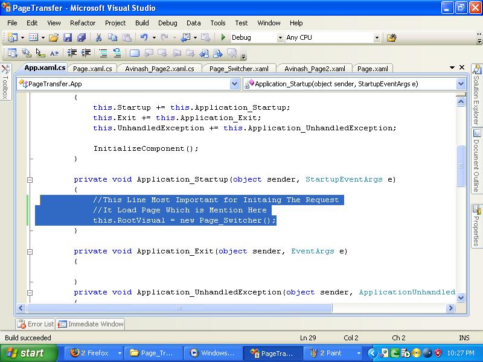The height and width of the screenshot is (362, 483).
Task: Switch to the Paint taskbar group
Action: click(x=333, y=353)
